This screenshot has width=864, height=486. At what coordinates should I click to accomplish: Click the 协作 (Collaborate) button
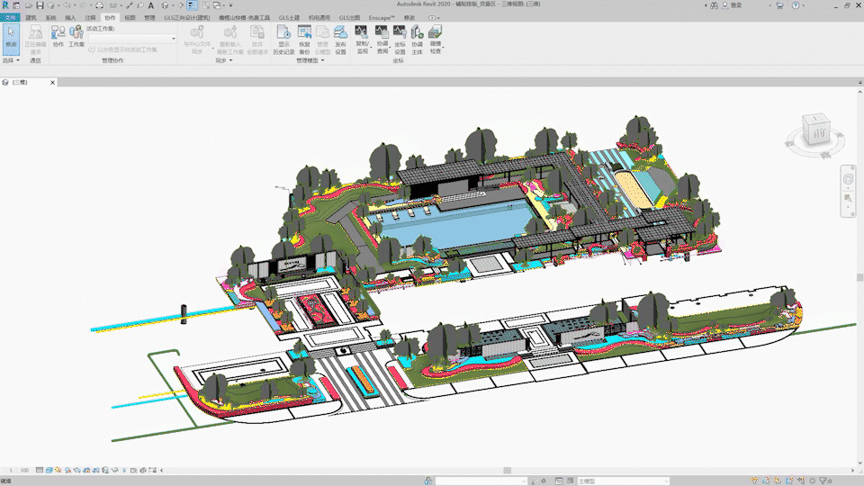coord(58,35)
